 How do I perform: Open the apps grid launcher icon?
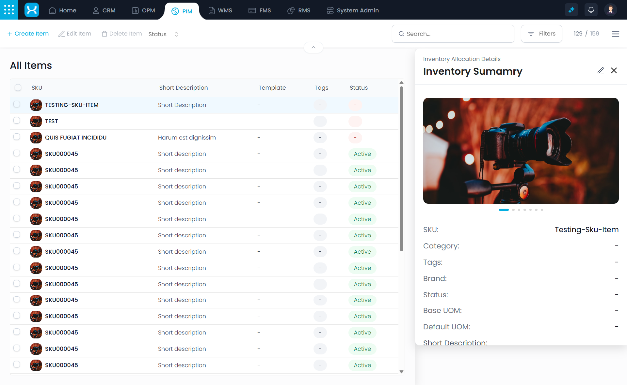tap(9, 10)
